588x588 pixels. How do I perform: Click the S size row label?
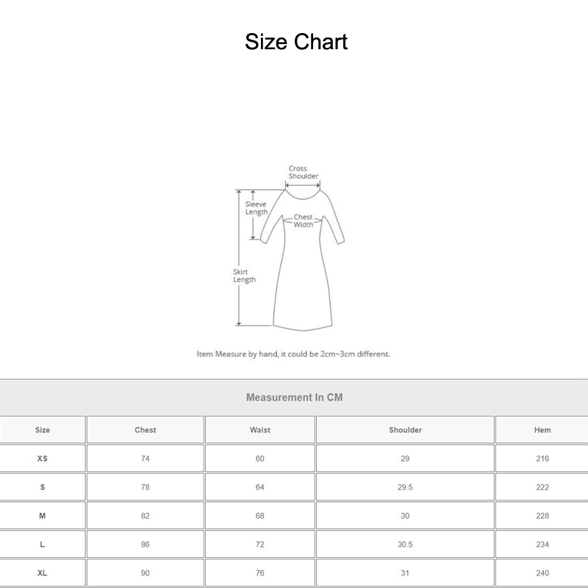[x=43, y=487]
